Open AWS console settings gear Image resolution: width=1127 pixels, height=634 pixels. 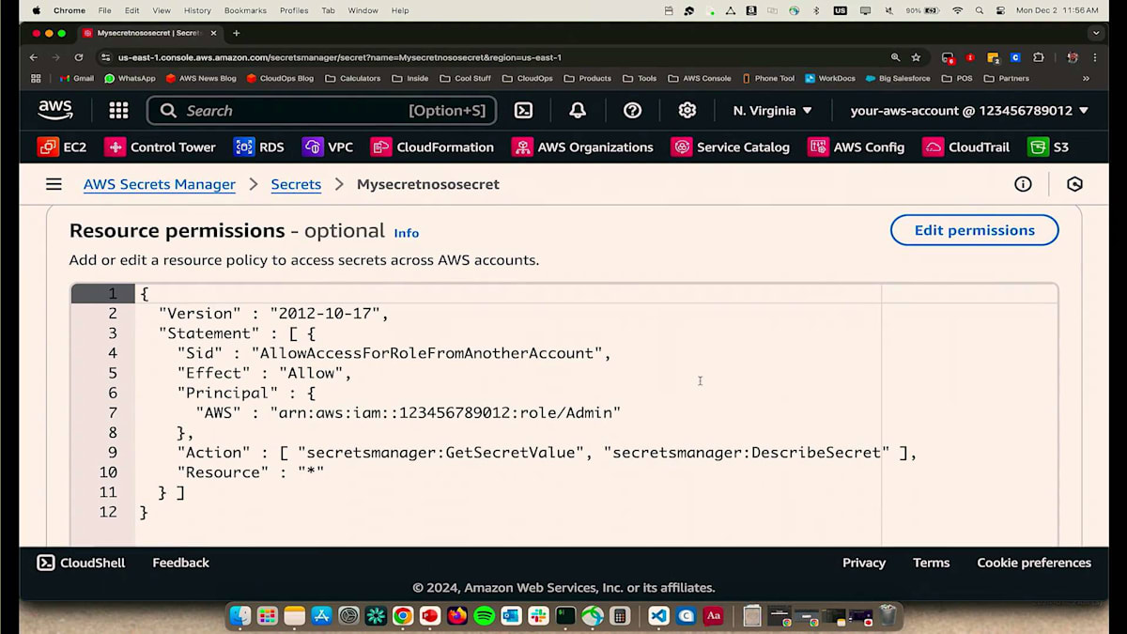tap(687, 111)
